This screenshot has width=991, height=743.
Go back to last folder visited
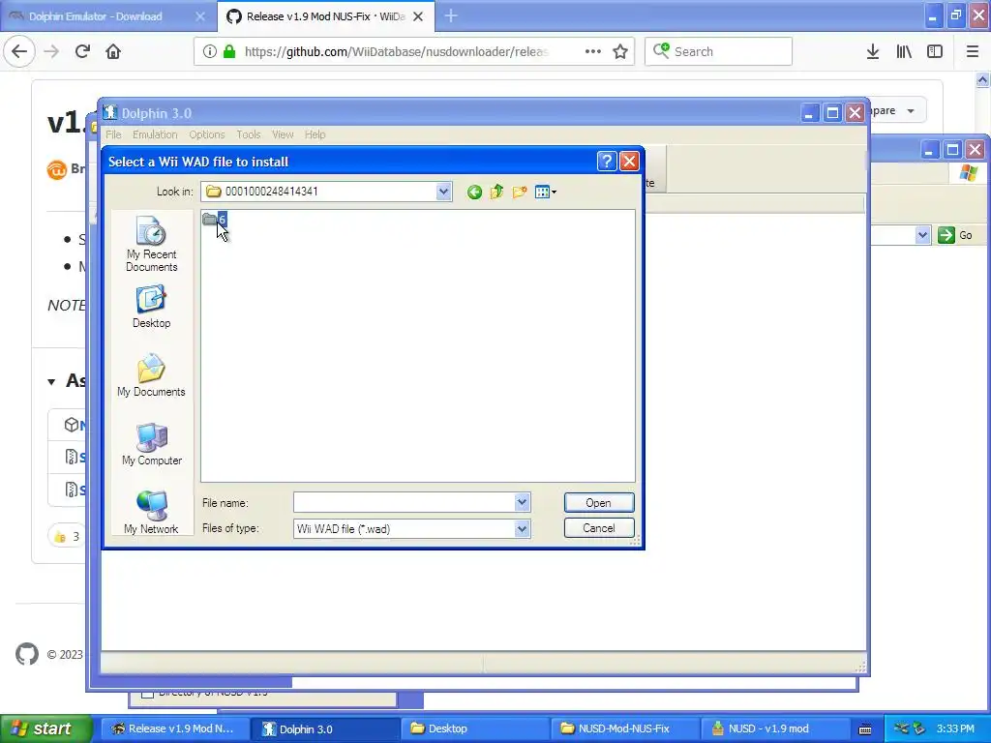point(474,193)
